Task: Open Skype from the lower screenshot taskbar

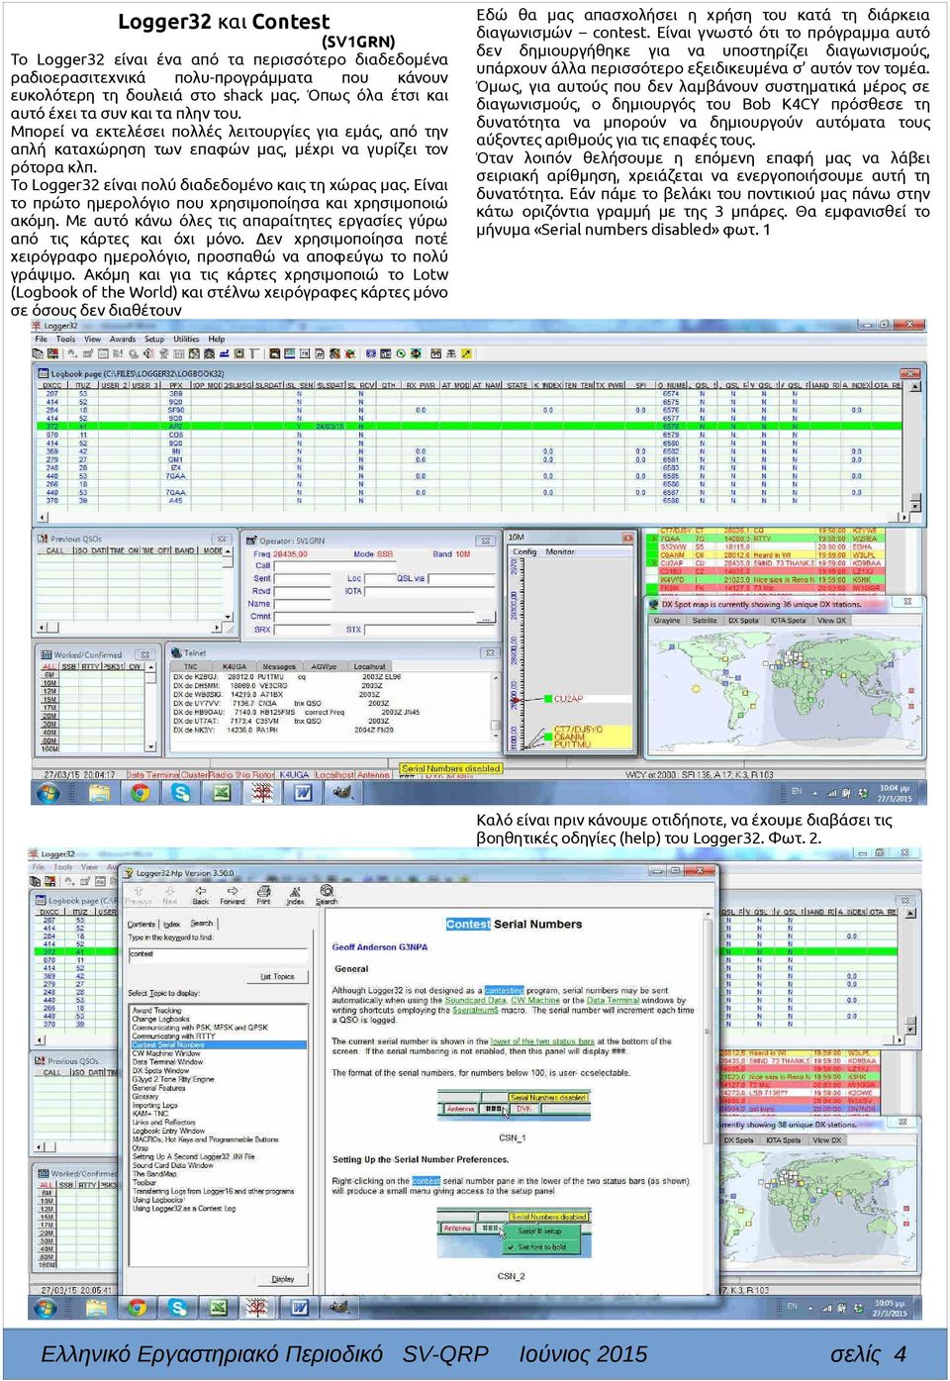Action: [x=178, y=1308]
